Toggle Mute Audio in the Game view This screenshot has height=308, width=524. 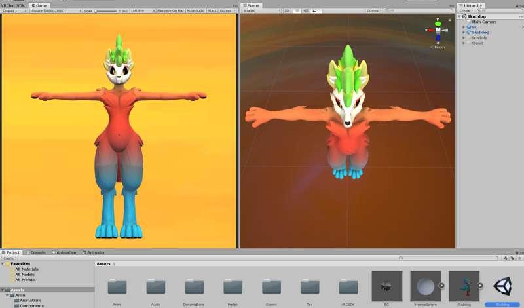coord(195,10)
